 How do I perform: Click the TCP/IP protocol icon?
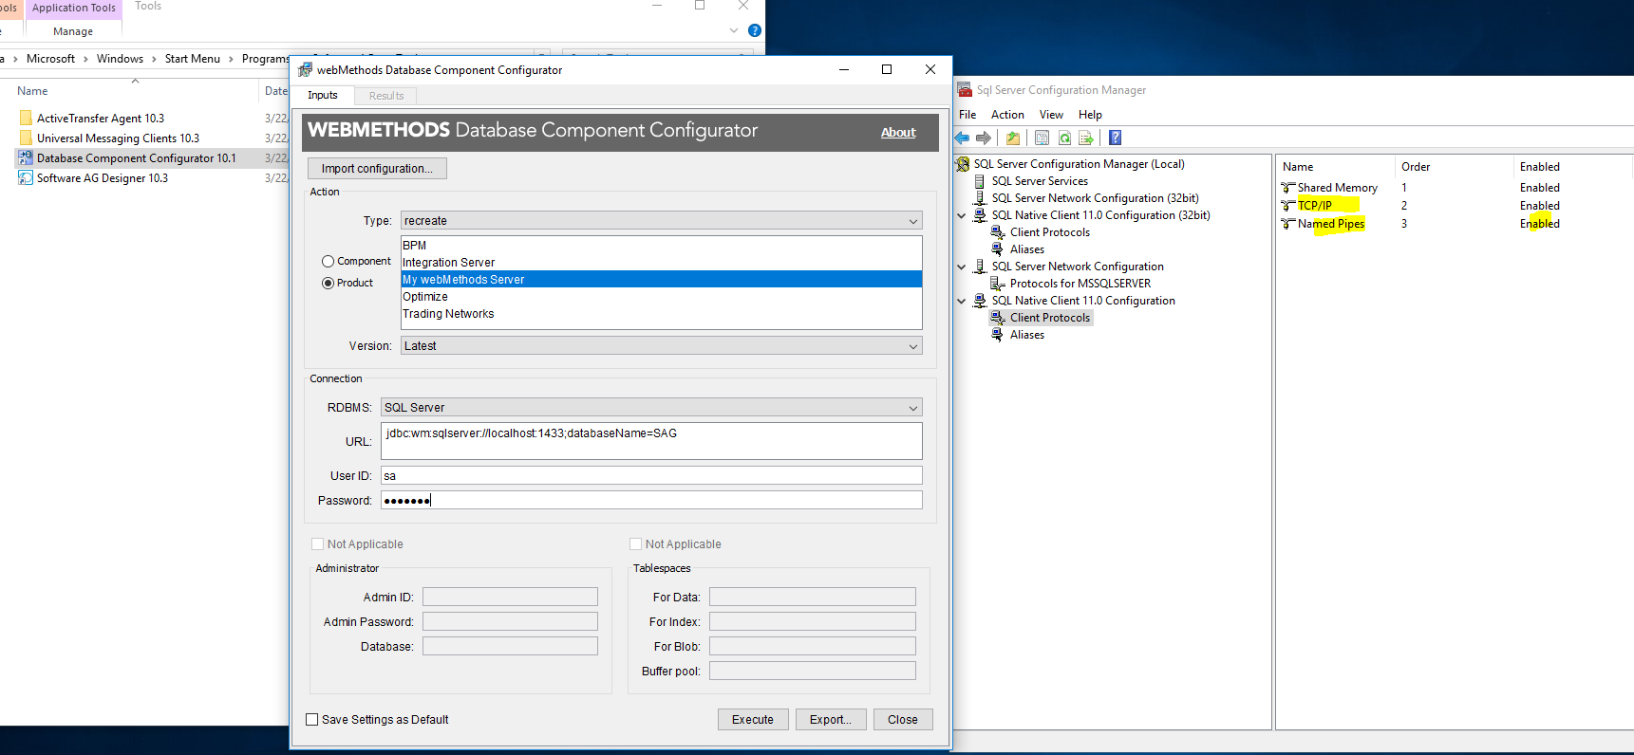(1288, 206)
